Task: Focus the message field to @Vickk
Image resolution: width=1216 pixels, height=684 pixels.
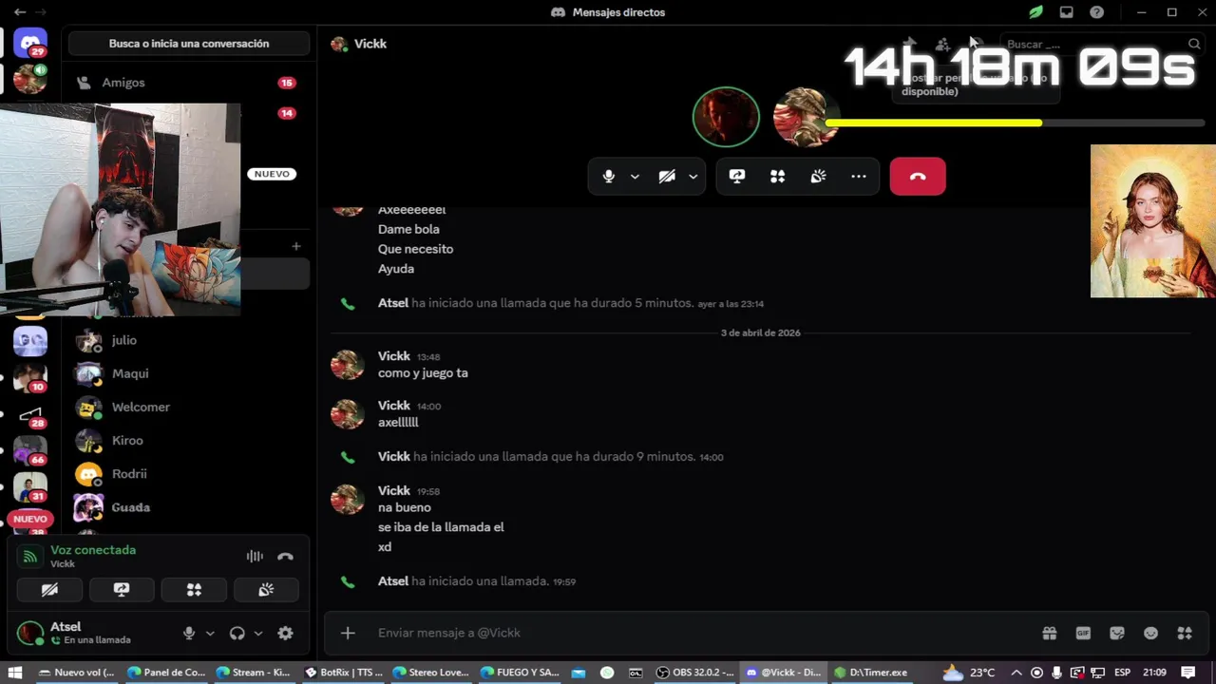Action: coord(698,633)
